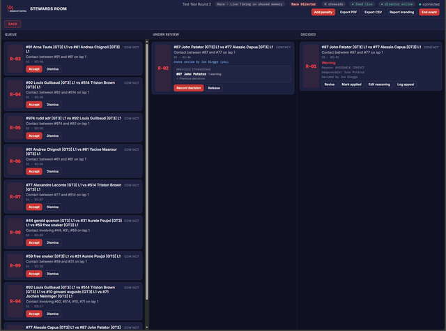Click the DECIDED column header
The image size is (446, 331).
pos(308,34)
